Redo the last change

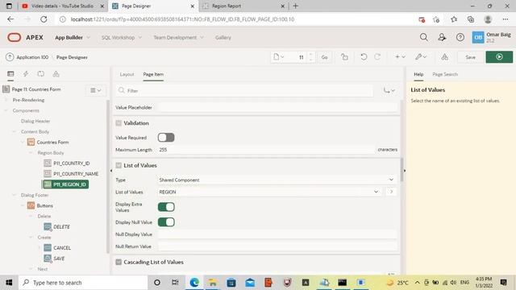[377, 57]
